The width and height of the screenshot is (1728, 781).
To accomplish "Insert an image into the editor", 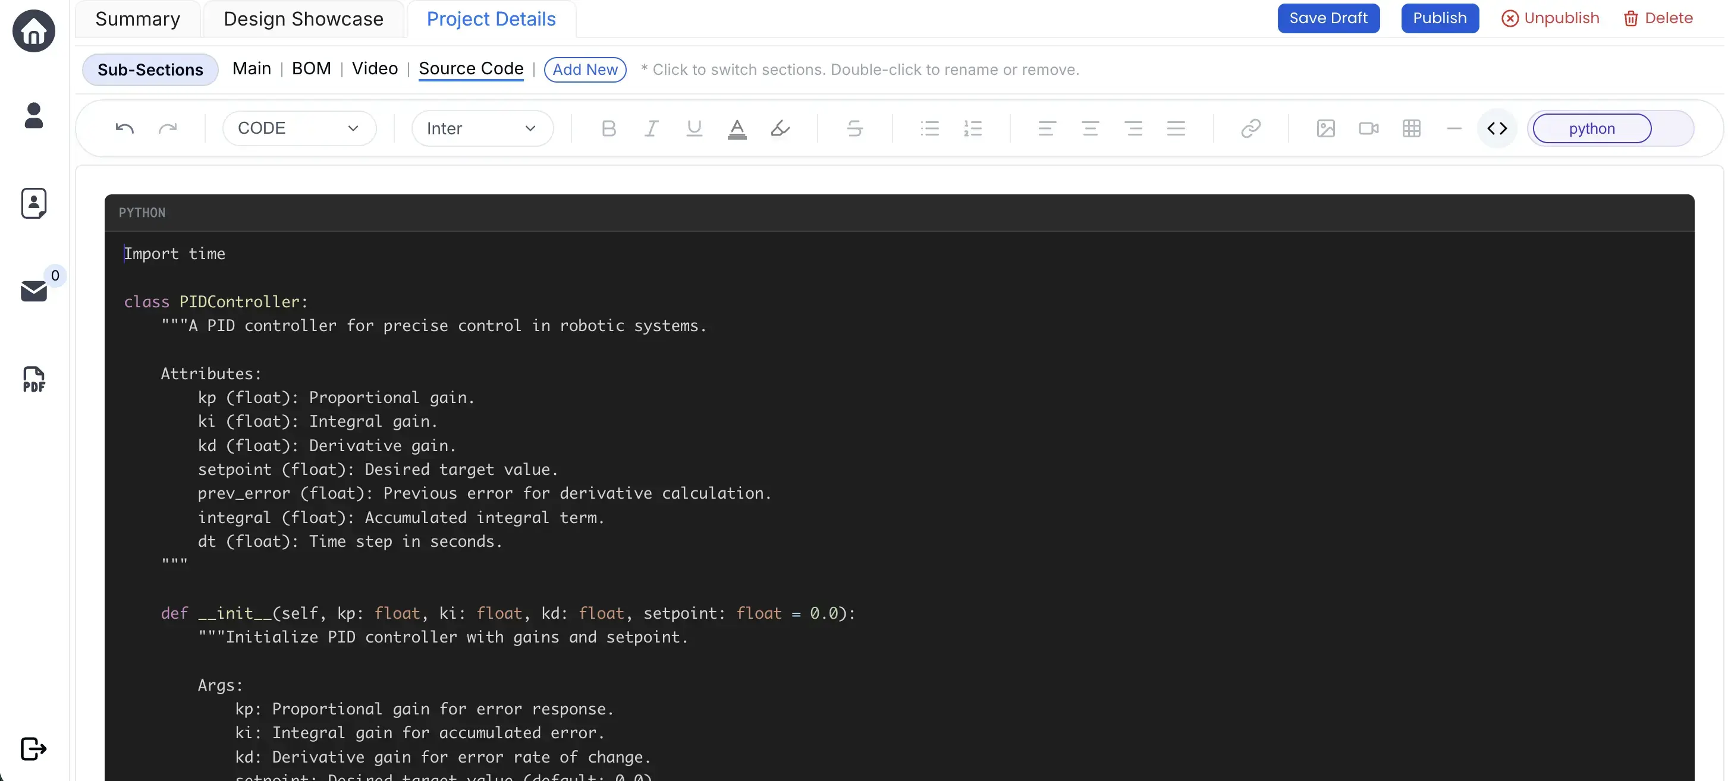I will (x=1326, y=128).
